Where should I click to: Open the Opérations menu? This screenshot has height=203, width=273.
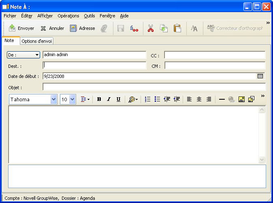click(x=68, y=16)
